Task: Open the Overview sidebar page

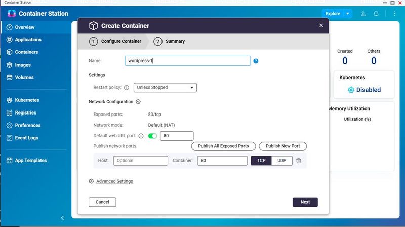Action: click(x=36, y=27)
